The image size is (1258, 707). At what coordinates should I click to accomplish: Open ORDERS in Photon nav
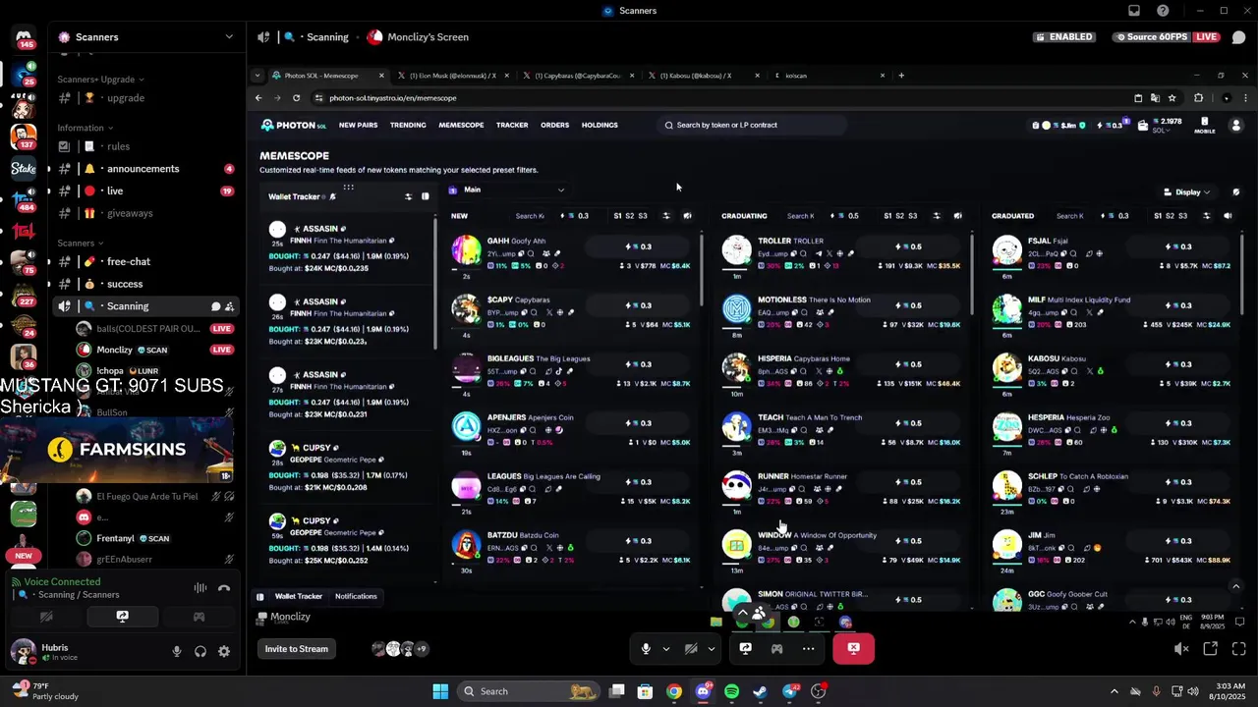(554, 125)
